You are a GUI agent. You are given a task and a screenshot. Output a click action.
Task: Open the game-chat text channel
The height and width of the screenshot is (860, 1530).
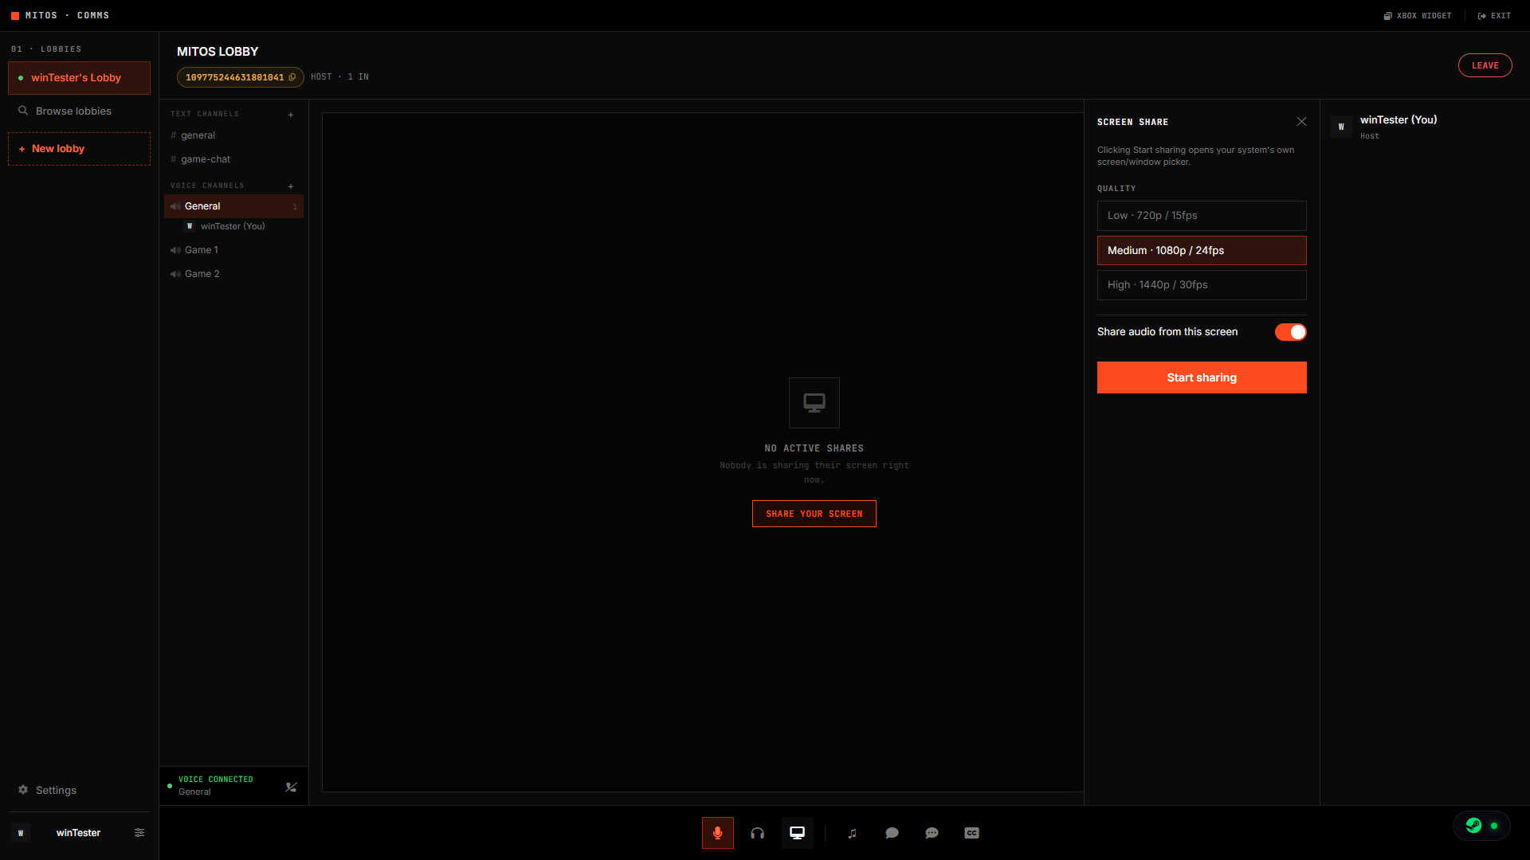pos(233,159)
